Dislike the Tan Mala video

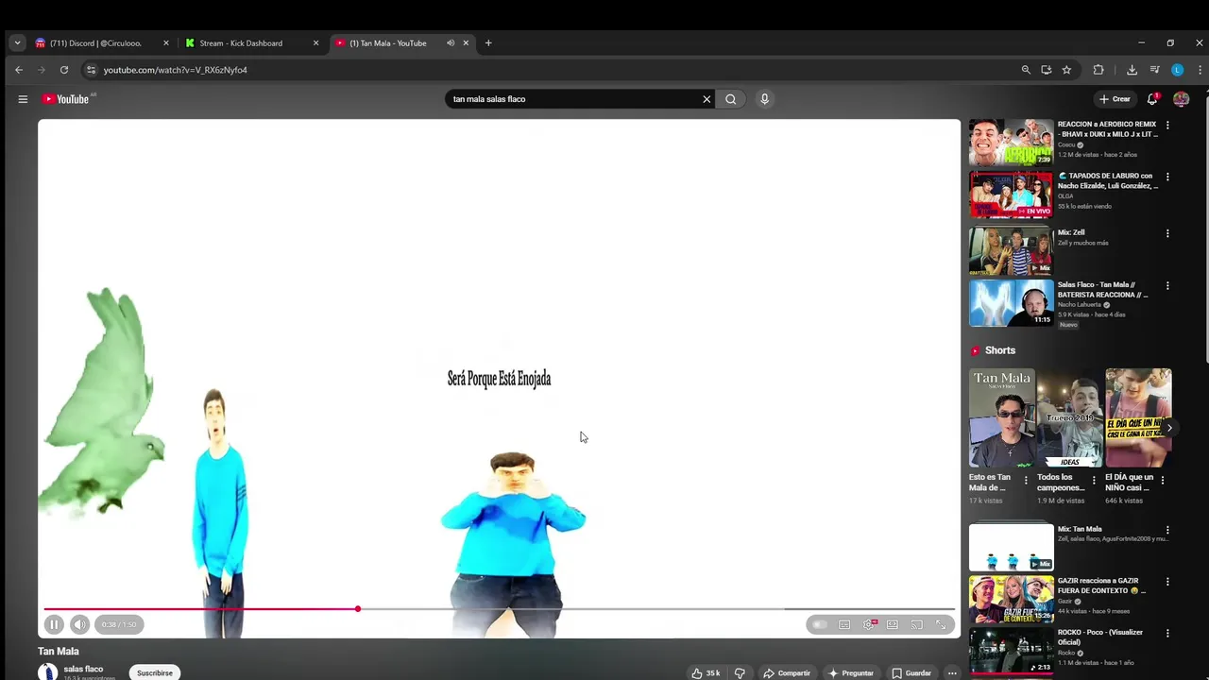point(740,673)
